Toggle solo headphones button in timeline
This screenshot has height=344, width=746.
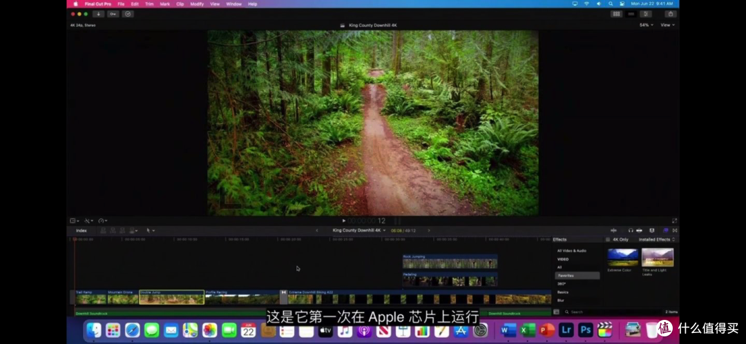[x=631, y=230]
